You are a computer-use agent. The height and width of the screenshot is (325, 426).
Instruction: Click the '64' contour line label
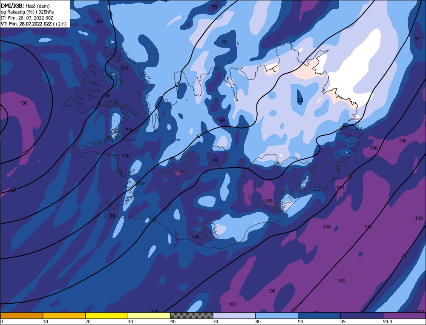click(200, 135)
